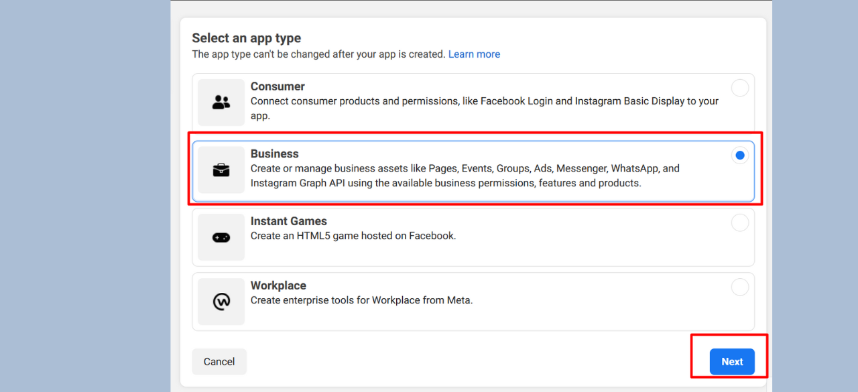Click the Cancel button
This screenshot has height=392, width=858.
point(219,362)
